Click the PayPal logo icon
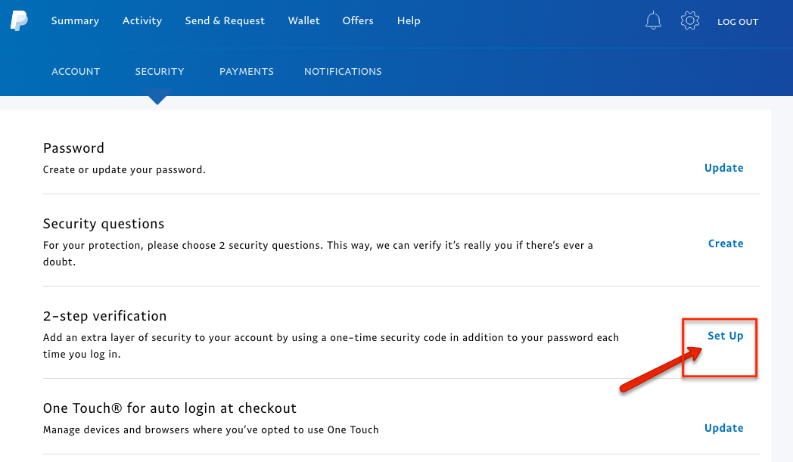The height and width of the screenshot is (462, 793). (x=19, y=20)
